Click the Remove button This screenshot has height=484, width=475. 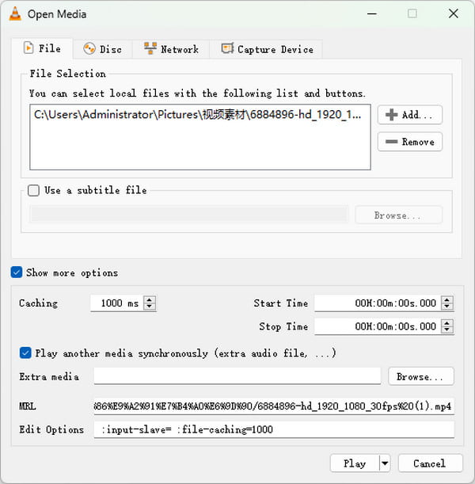click(x=410, y=142)
